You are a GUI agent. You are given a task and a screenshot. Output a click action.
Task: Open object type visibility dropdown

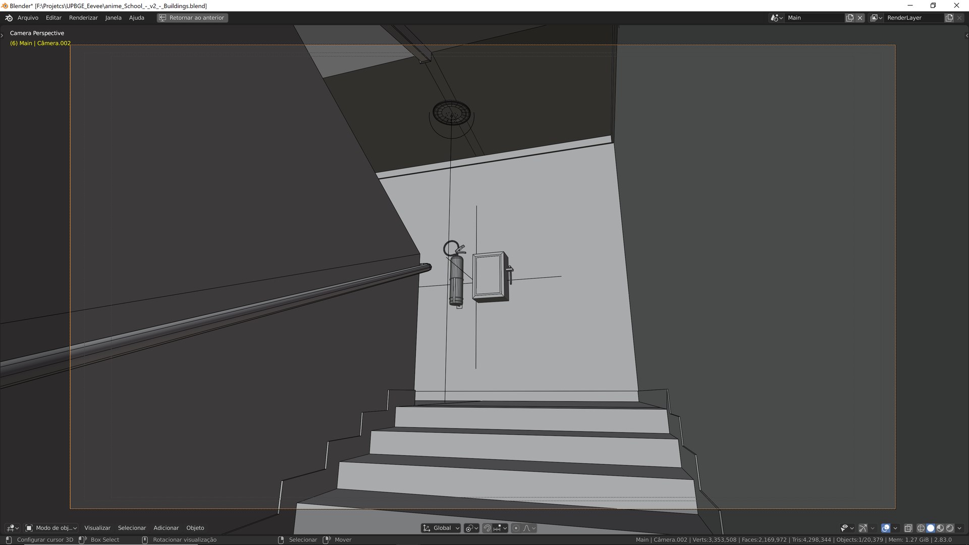[847, 528]
